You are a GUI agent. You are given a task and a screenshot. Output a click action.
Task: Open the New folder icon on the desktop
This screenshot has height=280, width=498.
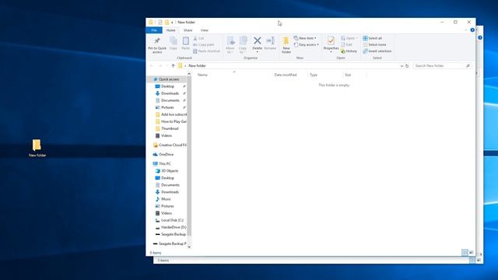[x=37, y=148]
